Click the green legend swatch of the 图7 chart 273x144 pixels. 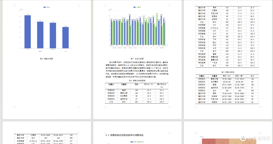pyautogui.click(x=139, y=7)
